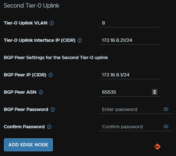Focus the Tier-0 Uplink VLAN field
176x156 pixels.
(130, 23)
